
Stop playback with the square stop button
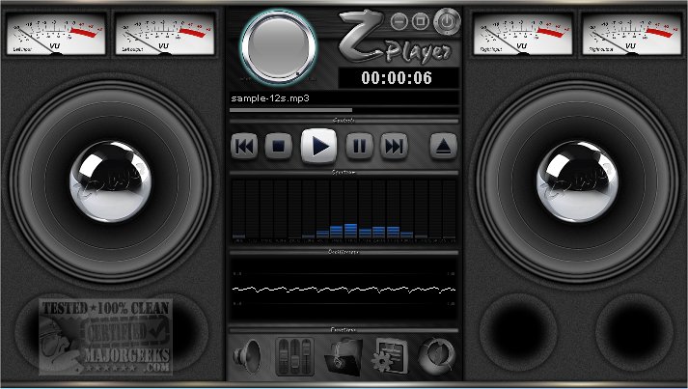[x=279, y=146]
